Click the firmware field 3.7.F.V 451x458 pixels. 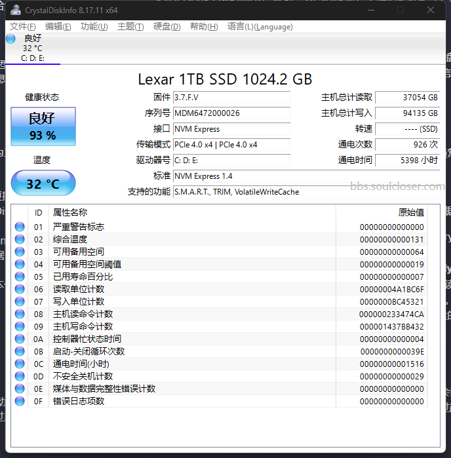[232, 98]
